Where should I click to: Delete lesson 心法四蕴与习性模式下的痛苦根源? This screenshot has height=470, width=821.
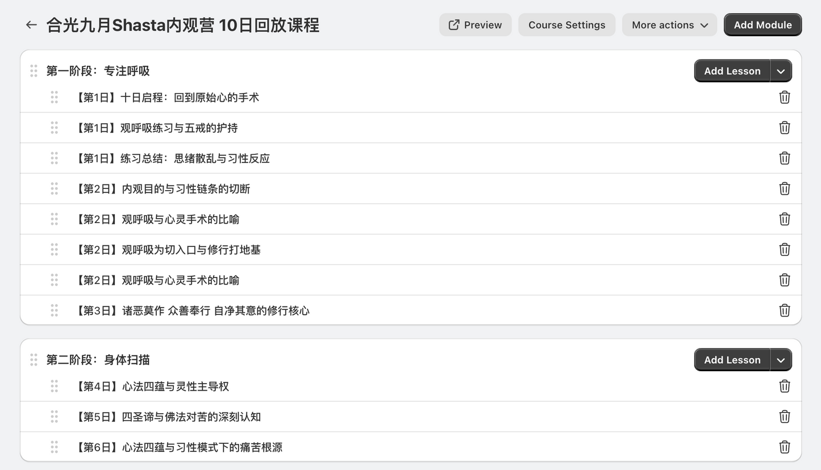click(x=785, y=447)
